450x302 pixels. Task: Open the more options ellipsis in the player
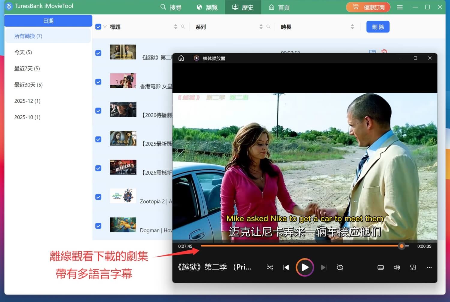[429, 267]
